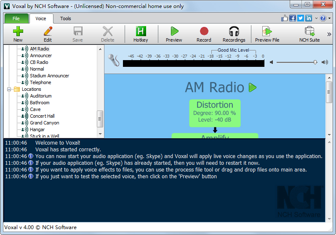Switch to the Voice tab
The width and height of the screenshot is (336, 235).
point(41,18)
